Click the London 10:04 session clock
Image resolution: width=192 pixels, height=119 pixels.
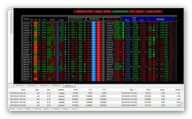[x=120, y=11]
